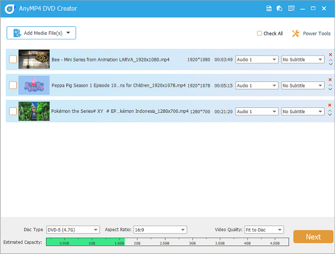The image size is (335, 254).
Task: Open the feedback chat bubble icon
Action: click(x=279, y=8)
